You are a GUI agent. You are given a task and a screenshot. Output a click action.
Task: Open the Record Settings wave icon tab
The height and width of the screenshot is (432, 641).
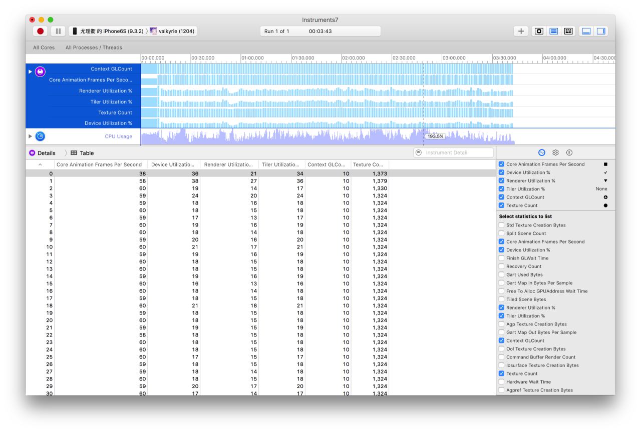(541, 153)
